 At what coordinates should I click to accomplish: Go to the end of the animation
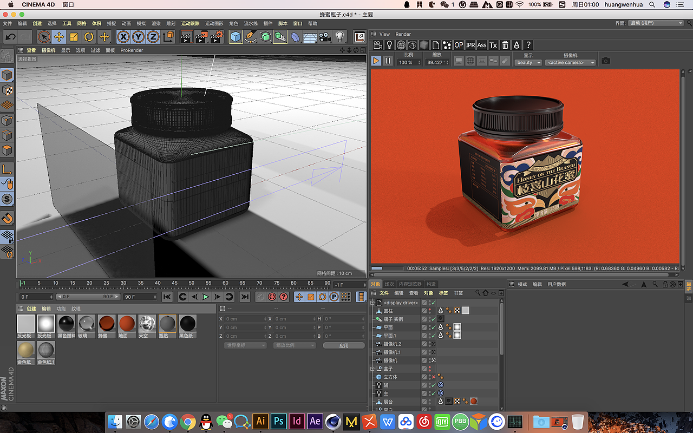[x=245, y=297]
